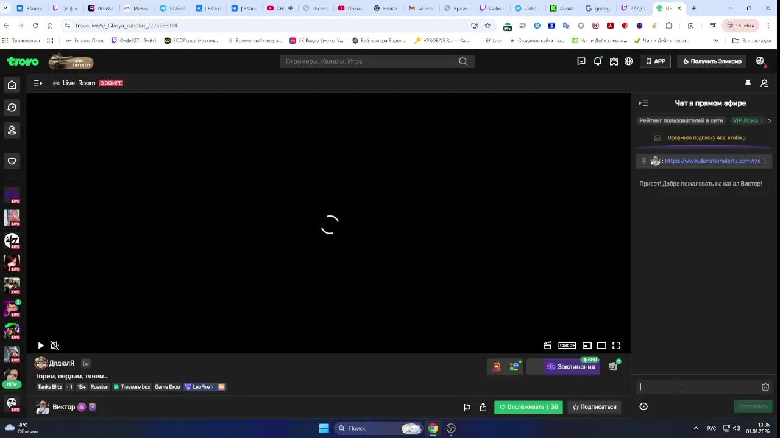Open the 1080P quality selector

567,346
